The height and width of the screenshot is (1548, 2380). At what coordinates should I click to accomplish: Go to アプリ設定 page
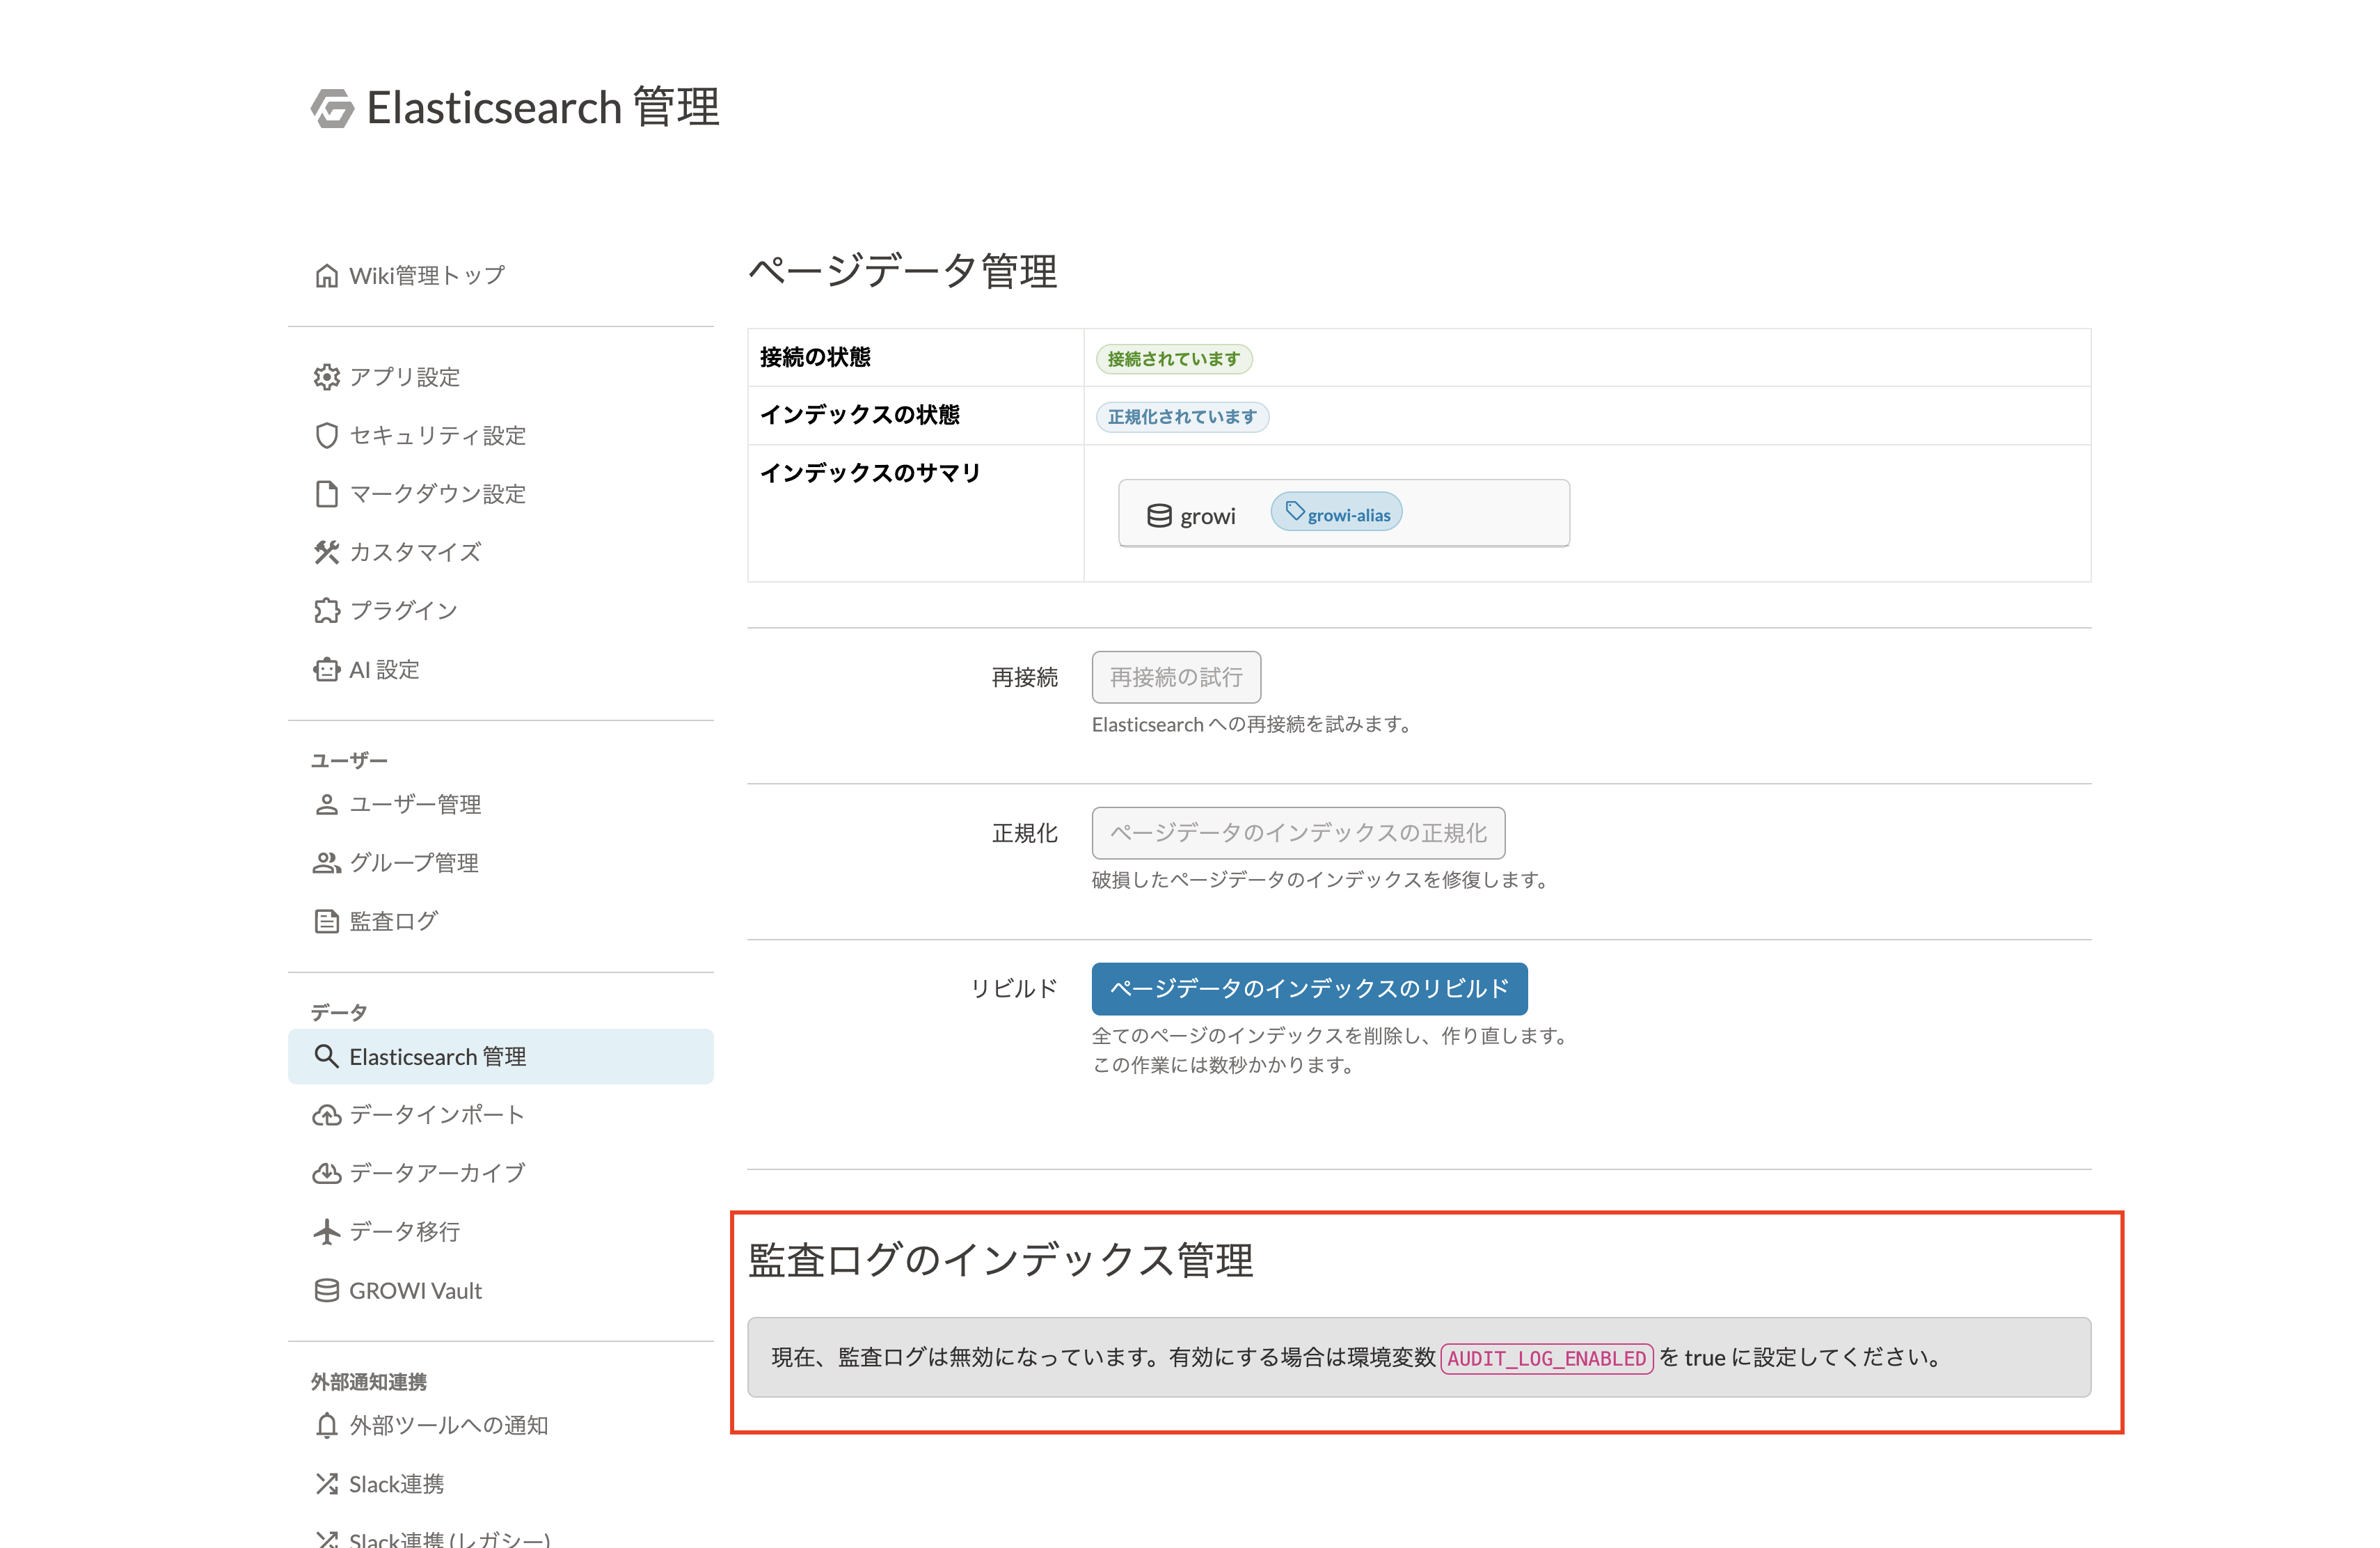501,377
